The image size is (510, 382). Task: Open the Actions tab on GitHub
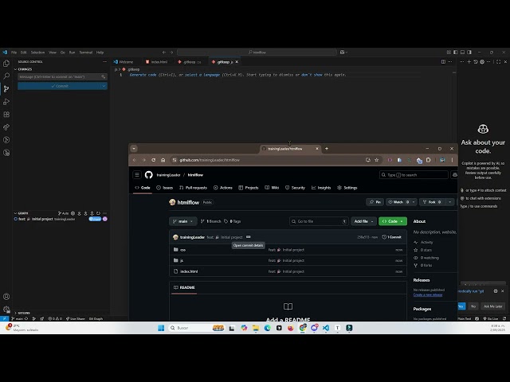click(223, 188)
